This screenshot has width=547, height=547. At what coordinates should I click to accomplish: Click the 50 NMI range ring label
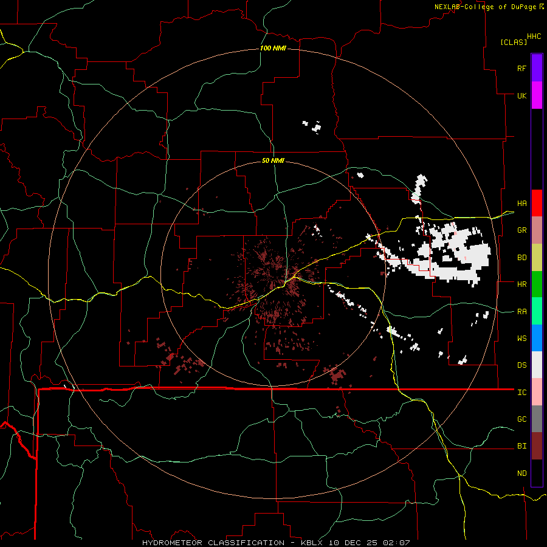pyautogui.click(x=273, y=160)
